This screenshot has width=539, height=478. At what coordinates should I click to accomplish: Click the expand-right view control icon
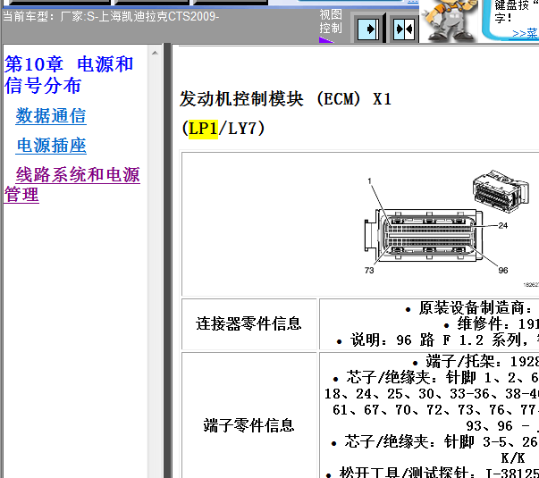(368, 29)
